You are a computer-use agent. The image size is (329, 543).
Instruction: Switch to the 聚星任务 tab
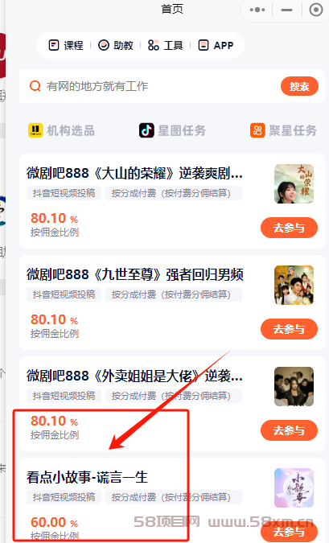(x=283, y=130)
